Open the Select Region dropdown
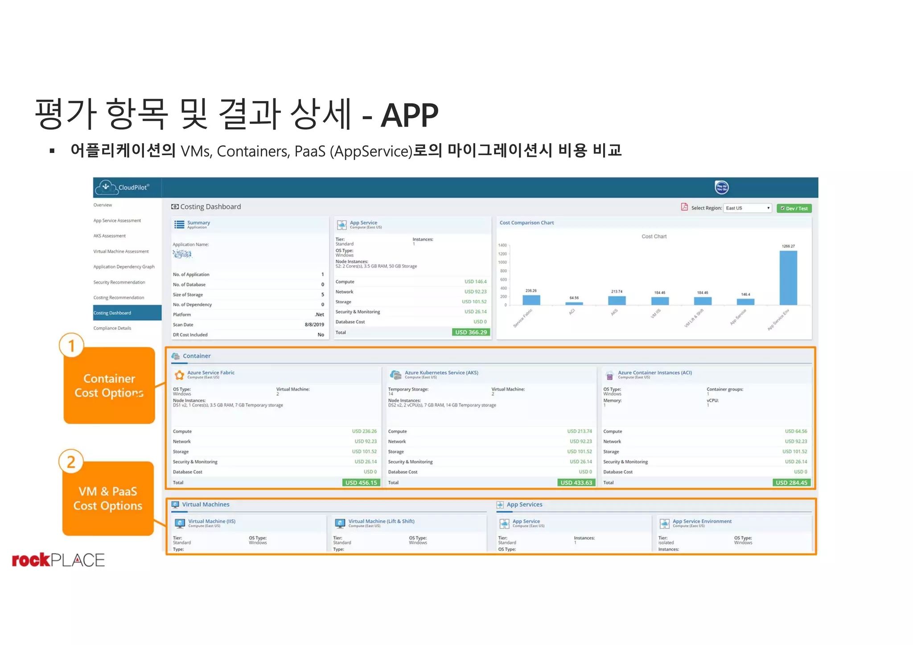 click(748, 208)
